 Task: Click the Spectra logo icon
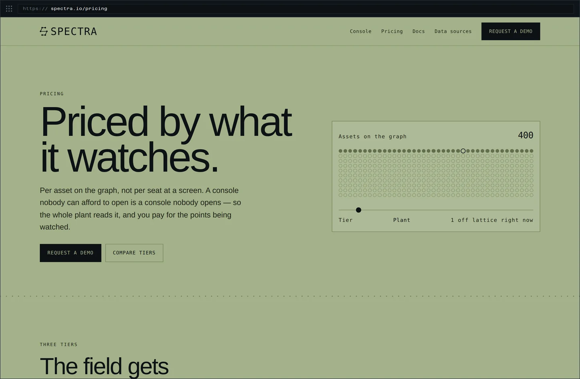(44, 31)
